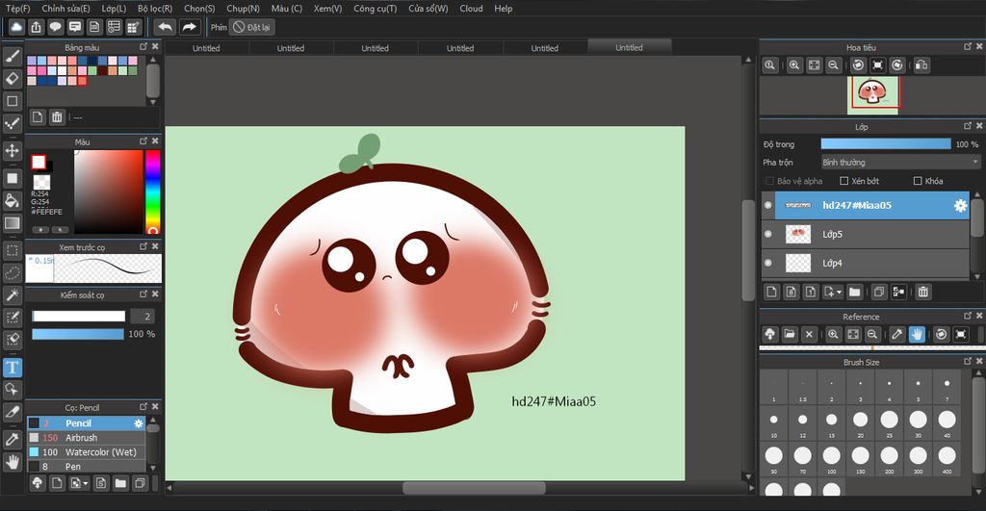Image resolution: width=986 pixels, height=511 pixels.
Task: Select the Eyedropper tool
Action: tap(12, 440)
